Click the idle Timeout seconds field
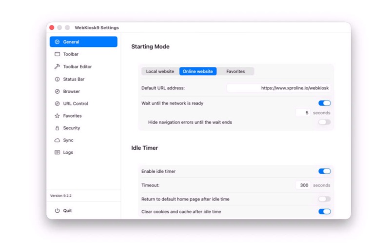This screenshot has width=390, height=244. coord(303,185)
